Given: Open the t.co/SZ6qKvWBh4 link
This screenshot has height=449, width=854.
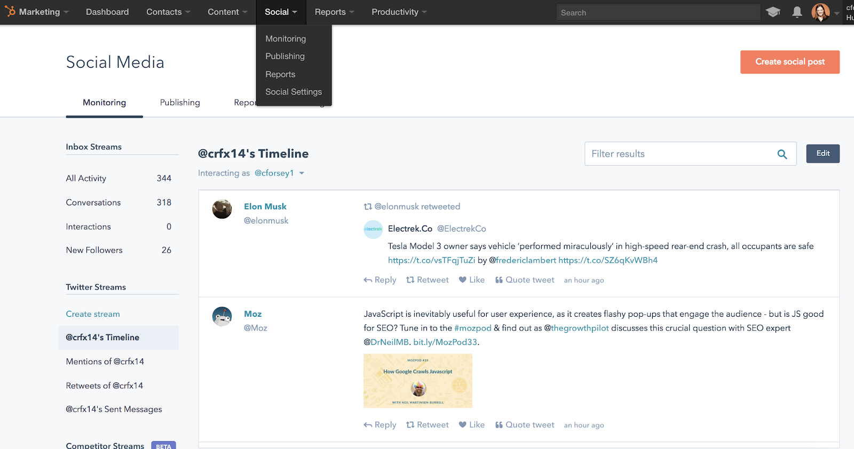Looking at the screenshot, I should click(608, 260).
